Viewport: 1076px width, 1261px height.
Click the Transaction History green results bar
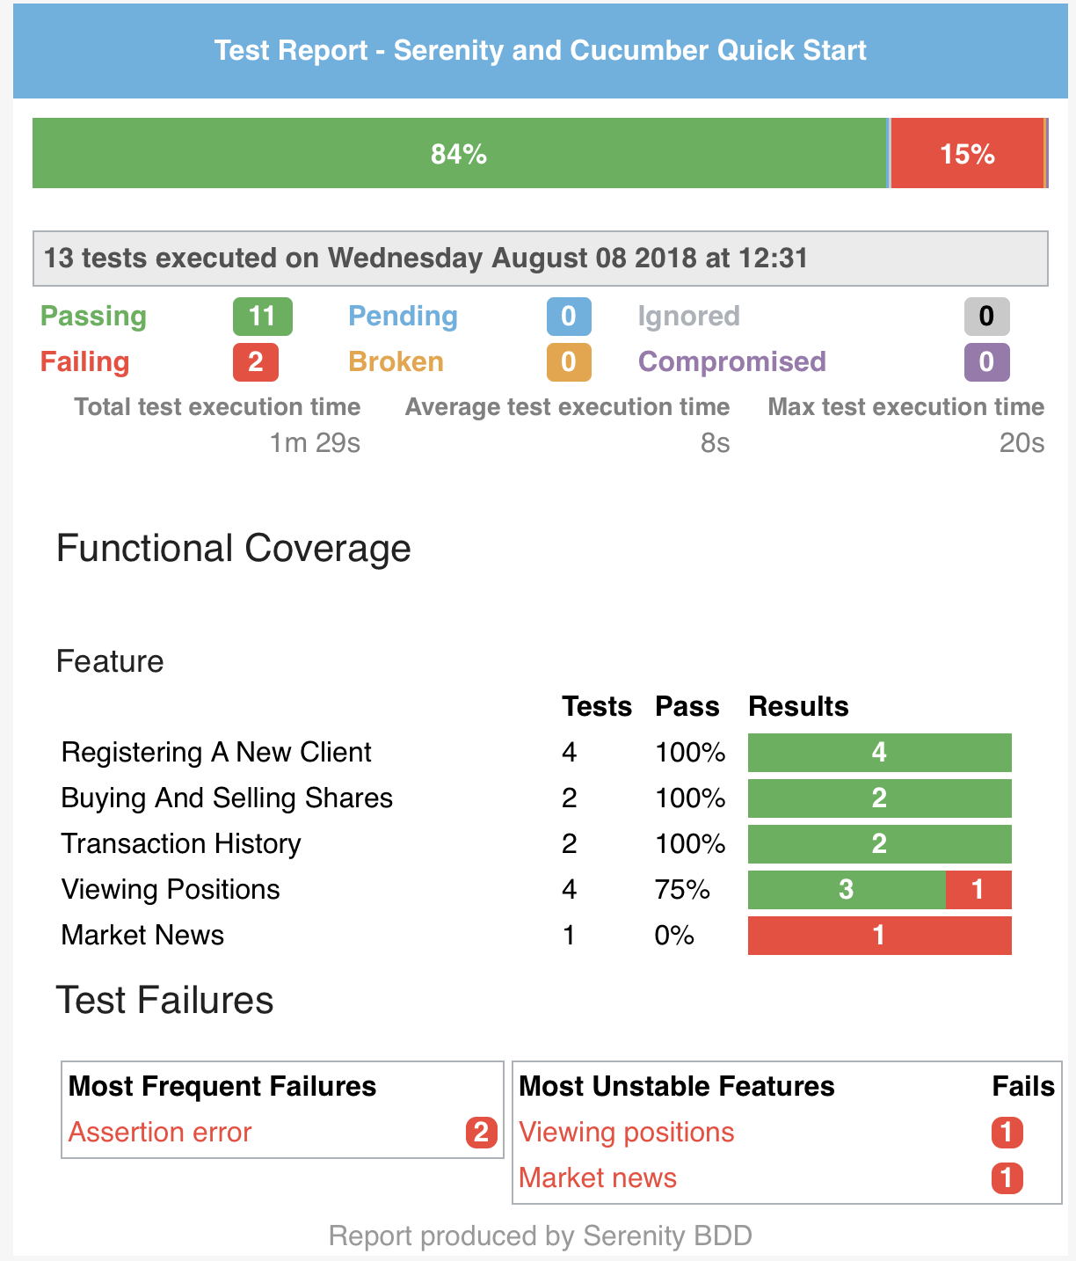pos(879,844)
